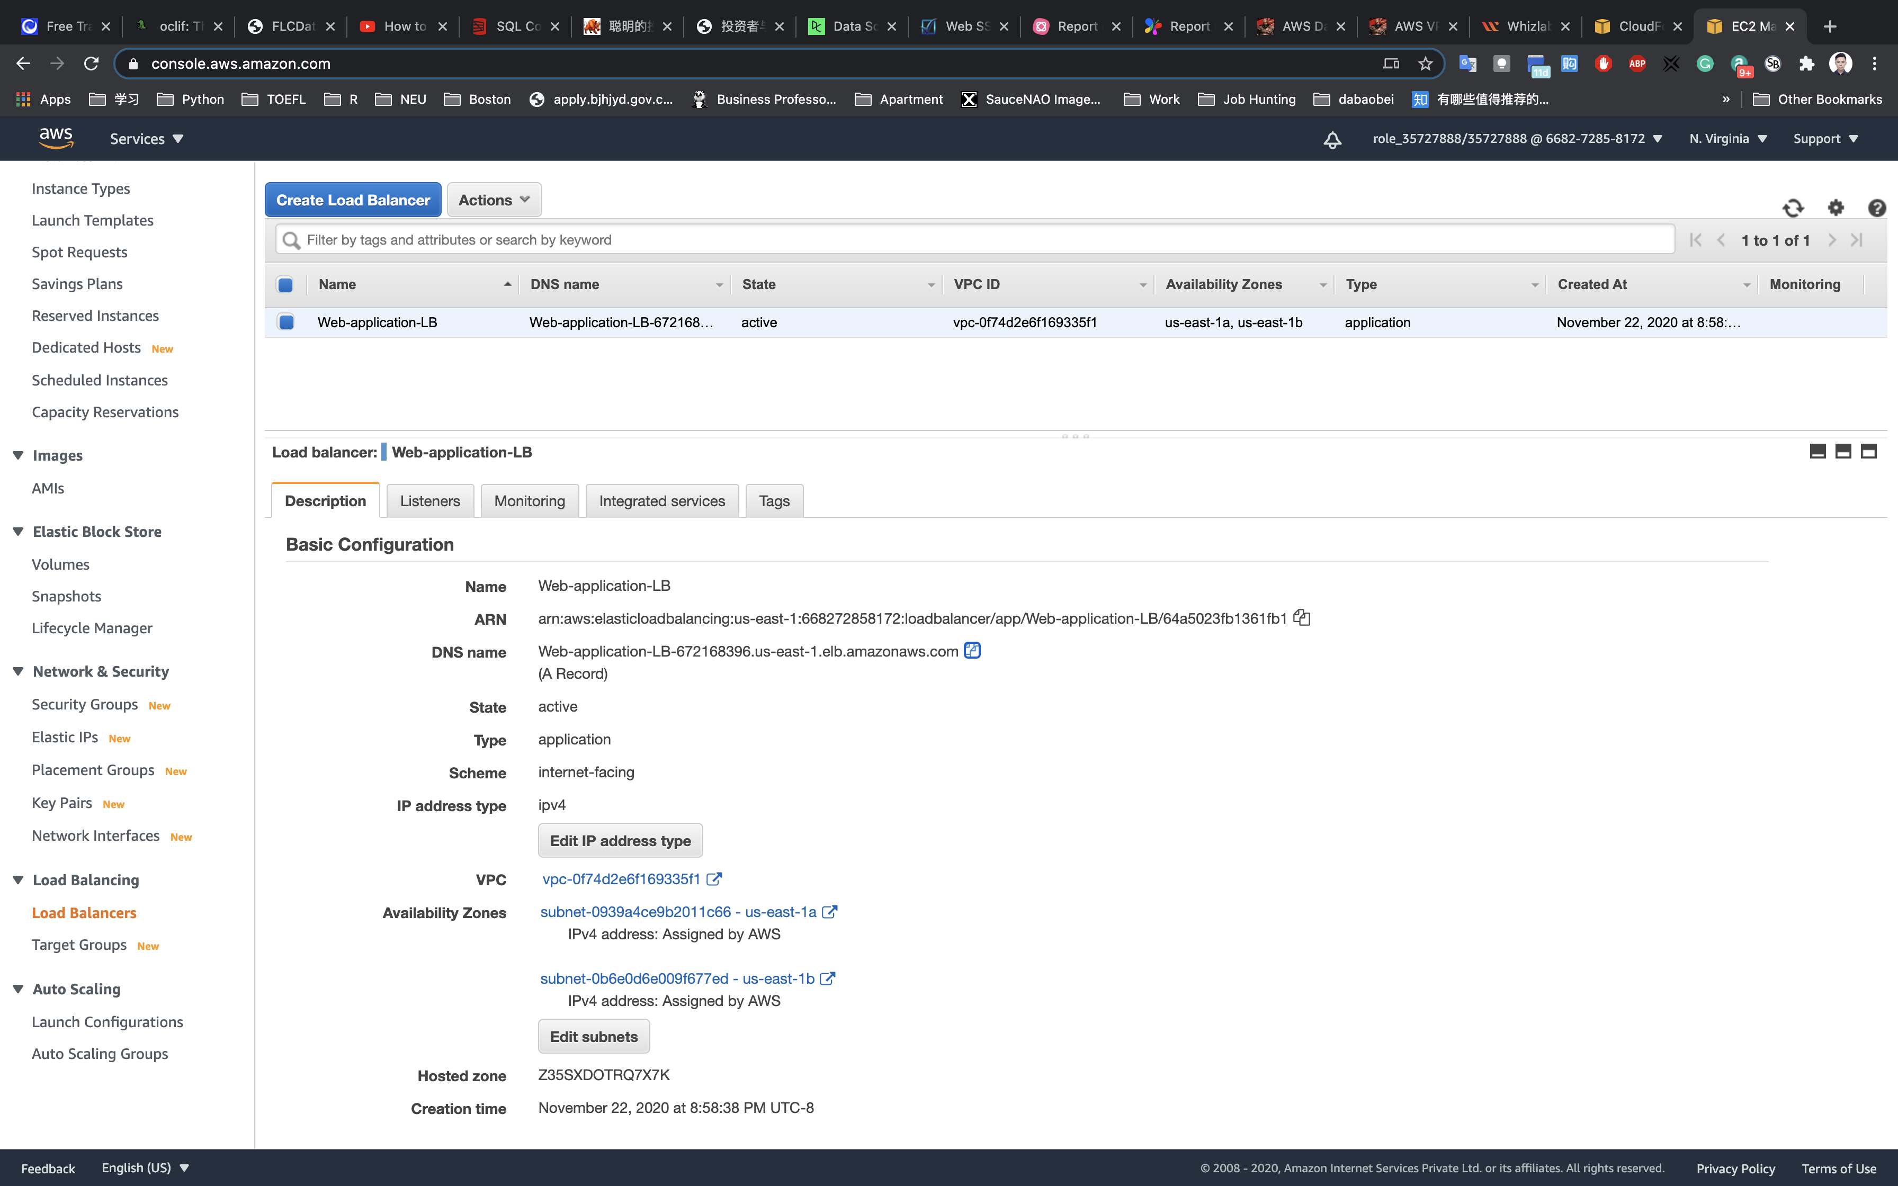Screen dimensions: 1898x1186
Task: Open the Services menu
Action: pyautogui.click(x=146, y=139)
